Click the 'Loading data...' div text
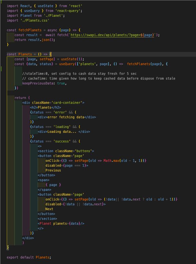 pos(62,132)
